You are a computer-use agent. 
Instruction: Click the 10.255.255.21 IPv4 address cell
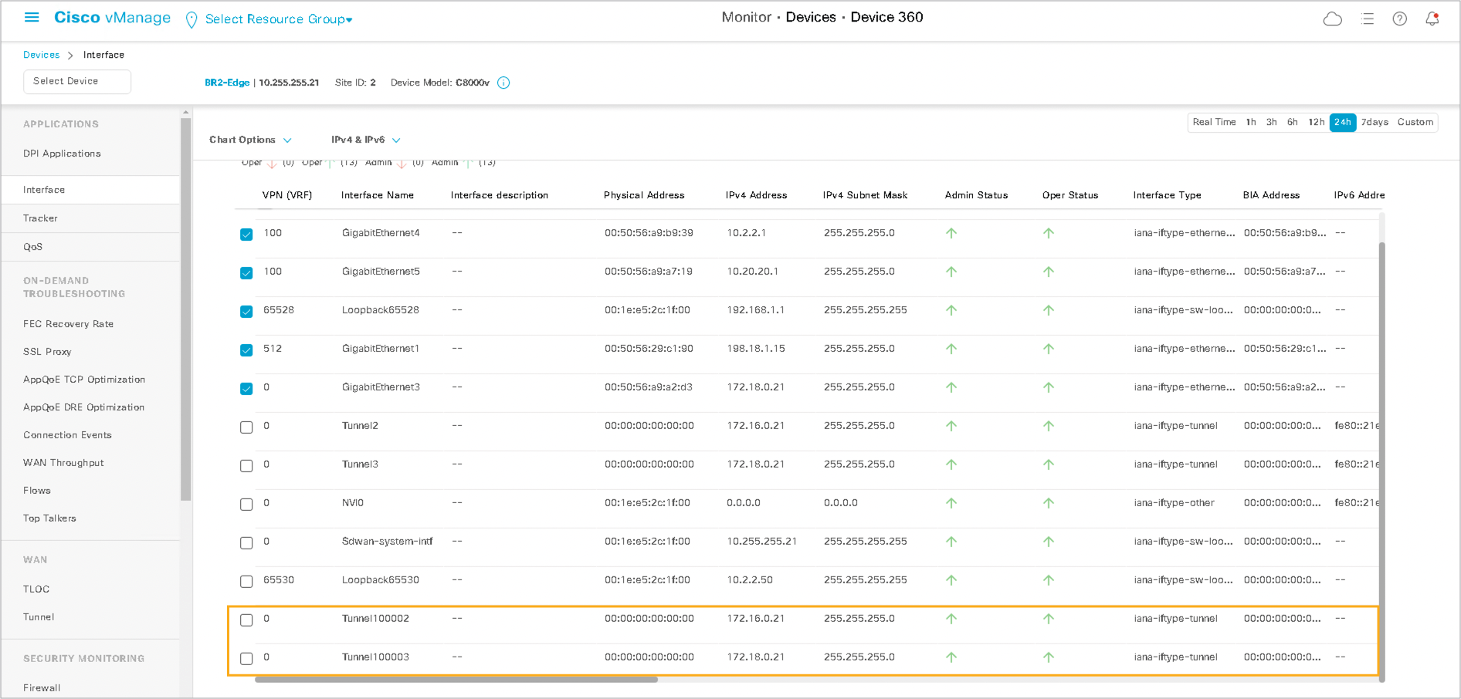pos(761,542)
